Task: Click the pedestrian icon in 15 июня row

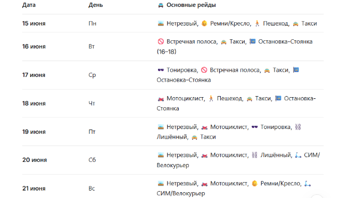Action: pyautogui.click(x=257, y=23)
